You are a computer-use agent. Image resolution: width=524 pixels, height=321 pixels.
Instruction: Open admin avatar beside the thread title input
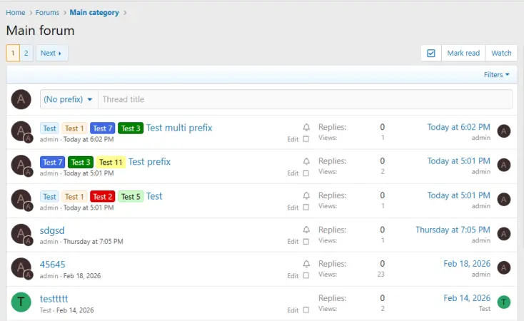21,99
